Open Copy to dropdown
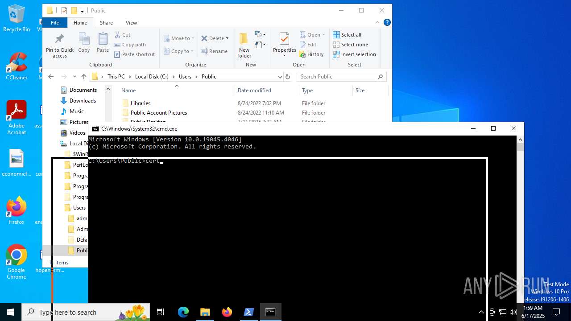Viewport: 571px width, 321px height. click(178, 51)
